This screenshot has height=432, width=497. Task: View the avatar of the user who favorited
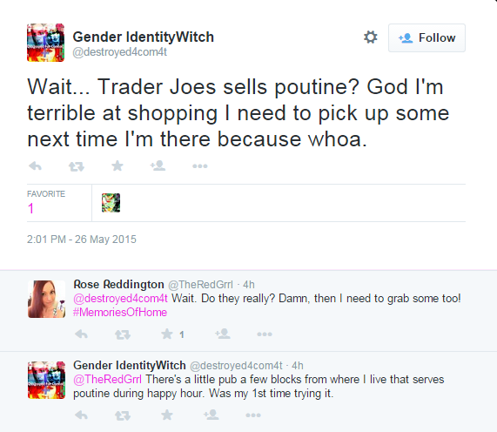coord(111,203)
